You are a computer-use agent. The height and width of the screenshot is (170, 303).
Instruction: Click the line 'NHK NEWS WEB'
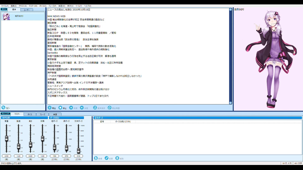56,16
